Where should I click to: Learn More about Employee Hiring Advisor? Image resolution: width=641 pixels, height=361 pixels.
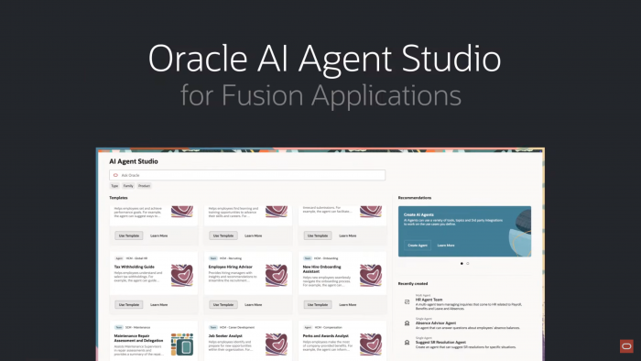coord(253,304)
